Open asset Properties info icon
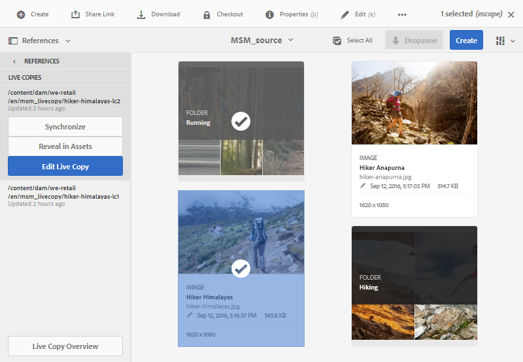The image size is (523, 362). tap(269, 14)
